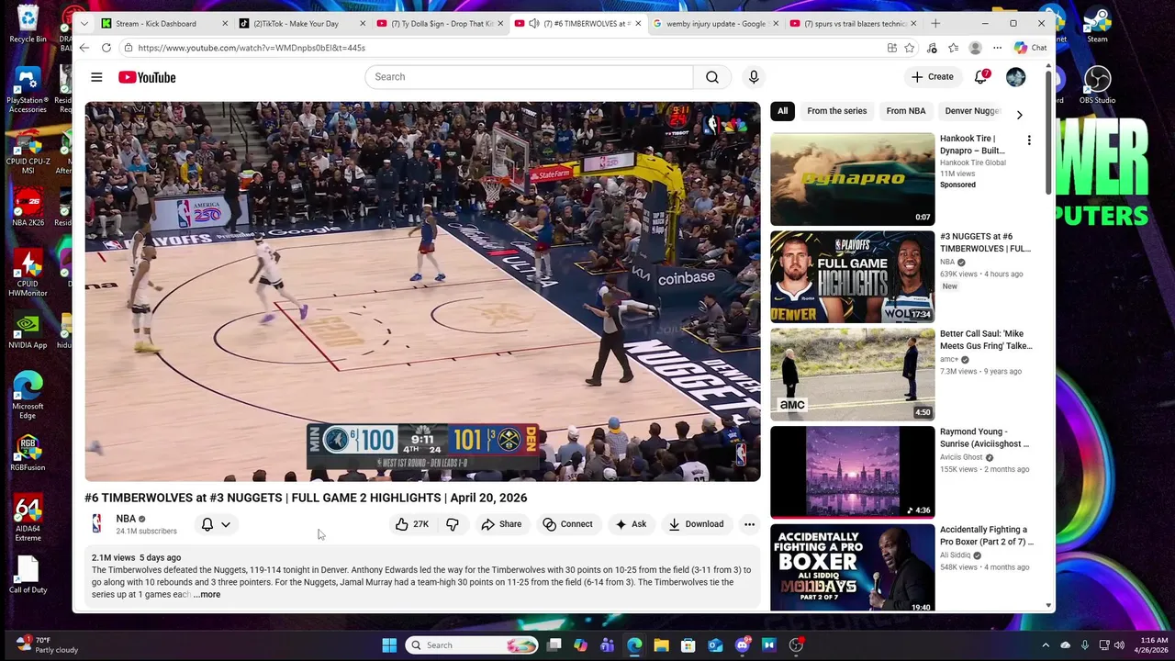Open YouTube notifications bell with badge
This screenshot has width=1175, height=661.
(x=981, y=76)
